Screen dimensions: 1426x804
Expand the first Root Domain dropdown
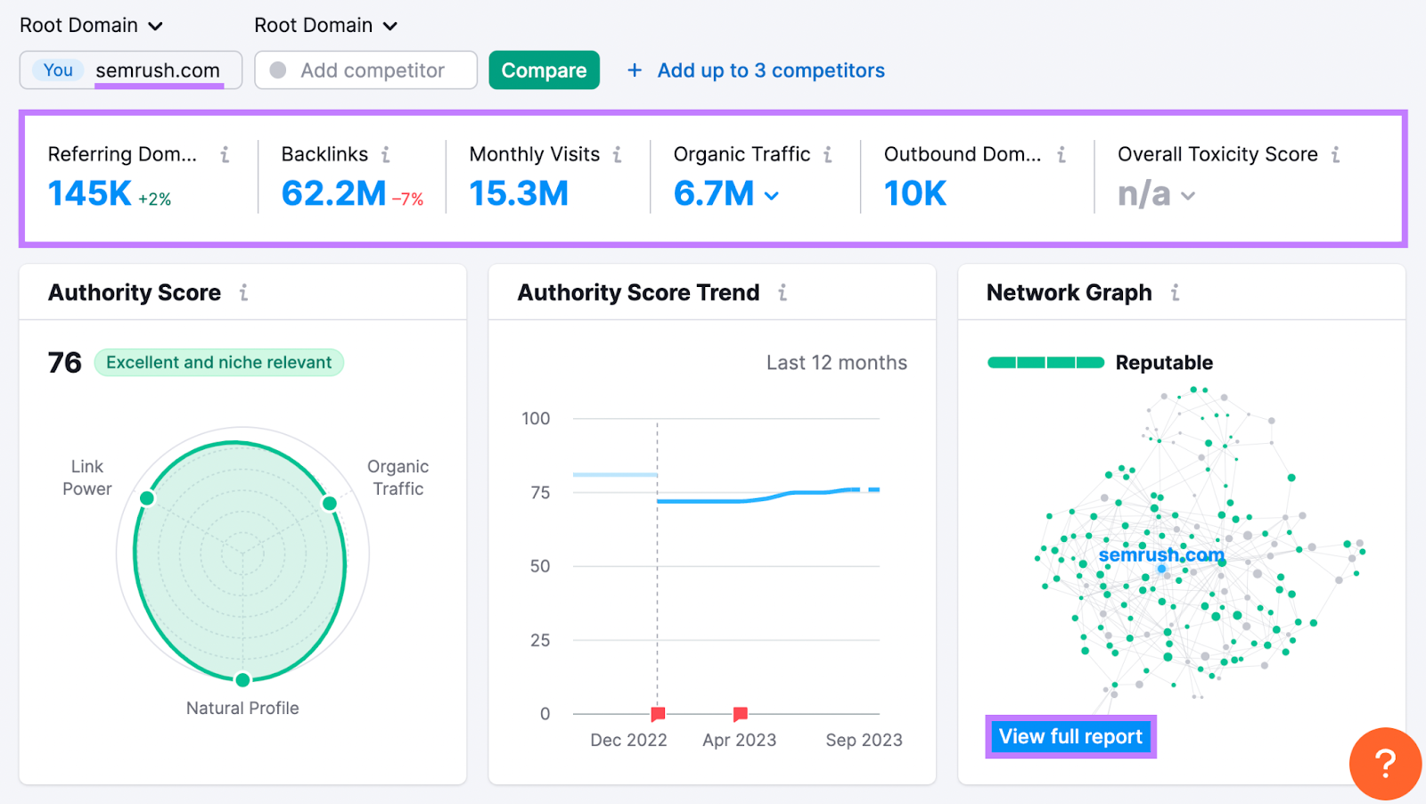pos(91,25)
